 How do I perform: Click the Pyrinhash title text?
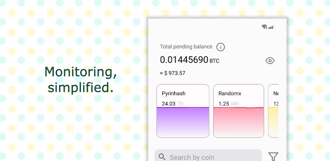point(174,93)
